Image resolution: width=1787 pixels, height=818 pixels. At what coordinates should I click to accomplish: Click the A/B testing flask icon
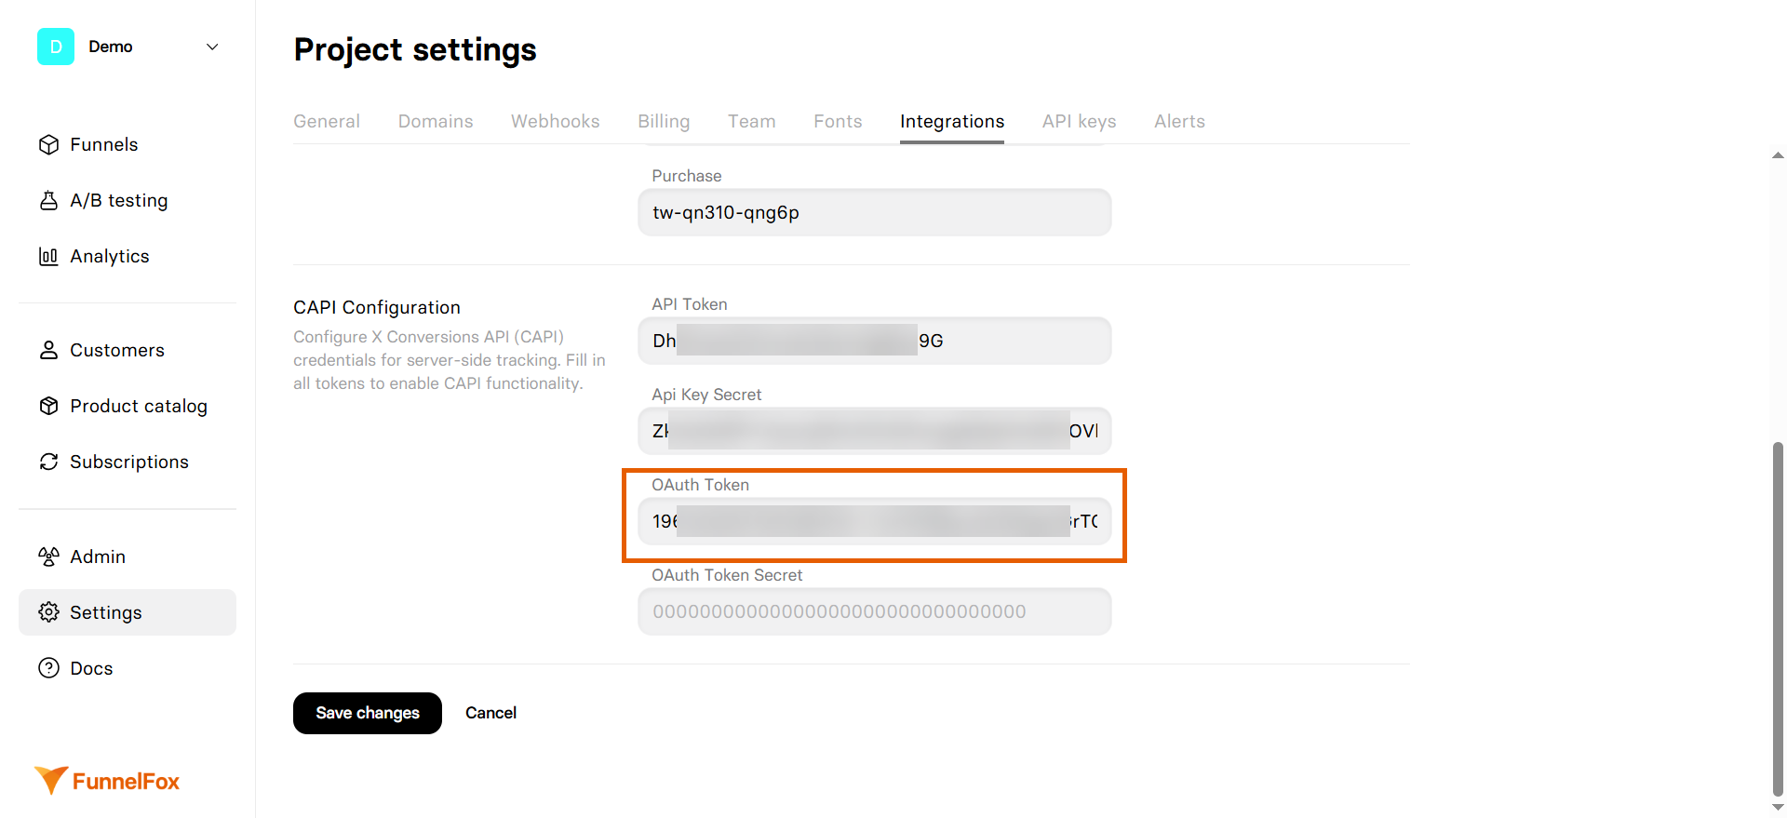[48, 200]
